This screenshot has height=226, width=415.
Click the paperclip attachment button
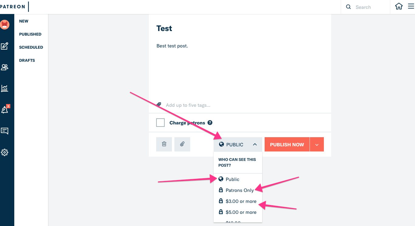point(182,144)
